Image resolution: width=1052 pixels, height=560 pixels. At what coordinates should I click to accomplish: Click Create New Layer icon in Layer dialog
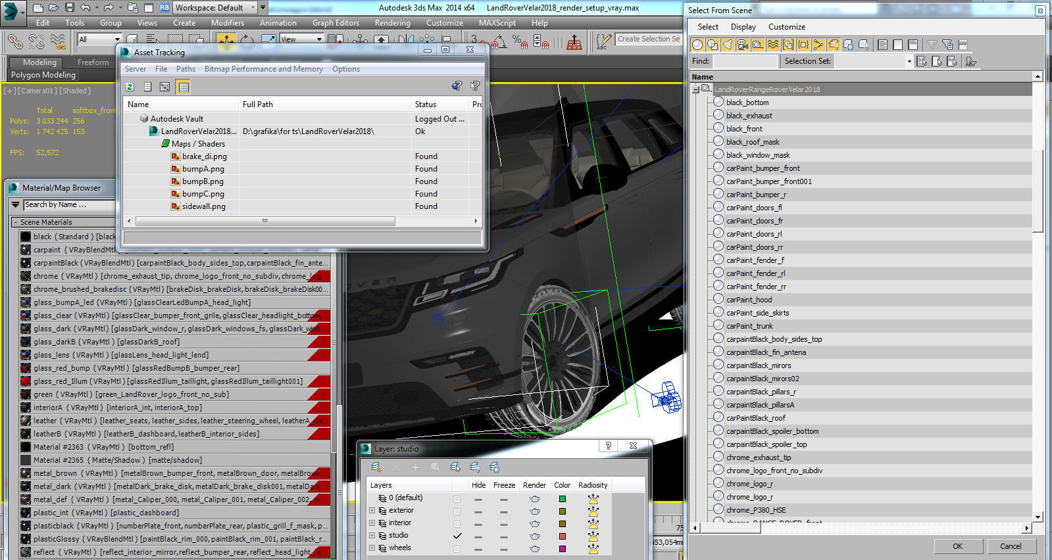(x=376, y=467)
